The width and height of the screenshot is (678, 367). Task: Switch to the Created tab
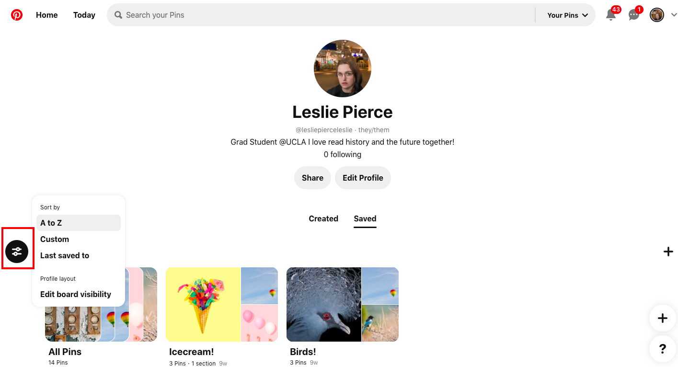pyautogui.click(x=323, y=218)
